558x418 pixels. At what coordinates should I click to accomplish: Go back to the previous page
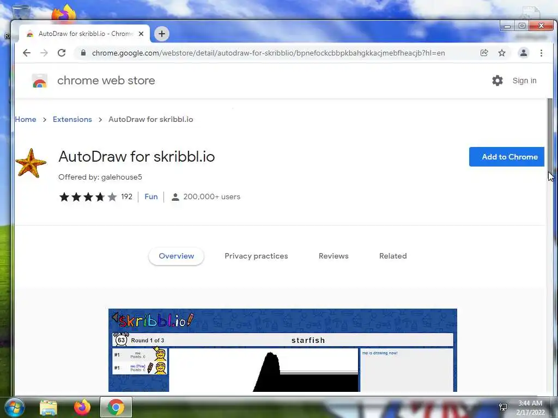point(27,53)
